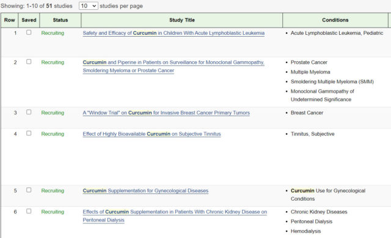391x238 pixels.
Task: Open the Acute Lymphoblastic Leukemia Curcumin study
Action: [x=174, y=33]
